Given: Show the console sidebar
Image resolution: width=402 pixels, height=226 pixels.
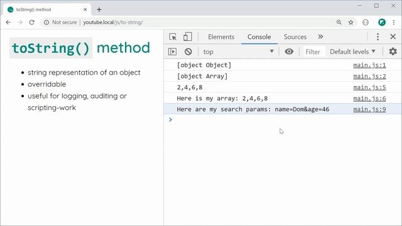Looking at the screenshot, I should [x=172, y=51].
